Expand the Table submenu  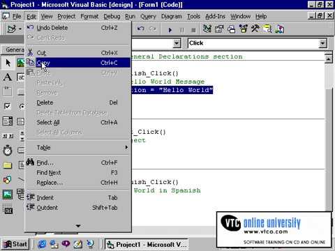click(77, 147)
